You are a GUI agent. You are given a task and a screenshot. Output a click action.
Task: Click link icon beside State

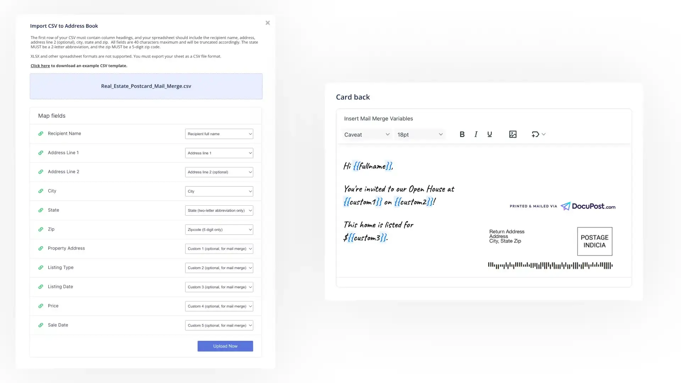pyautogui.click(x=41, y=210)
